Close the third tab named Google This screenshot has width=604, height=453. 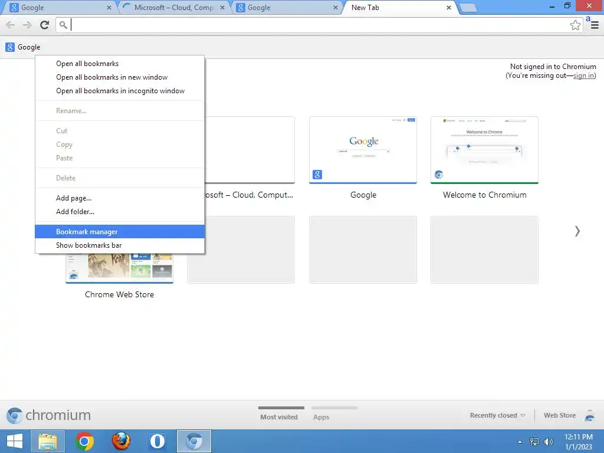pos(335,8)
